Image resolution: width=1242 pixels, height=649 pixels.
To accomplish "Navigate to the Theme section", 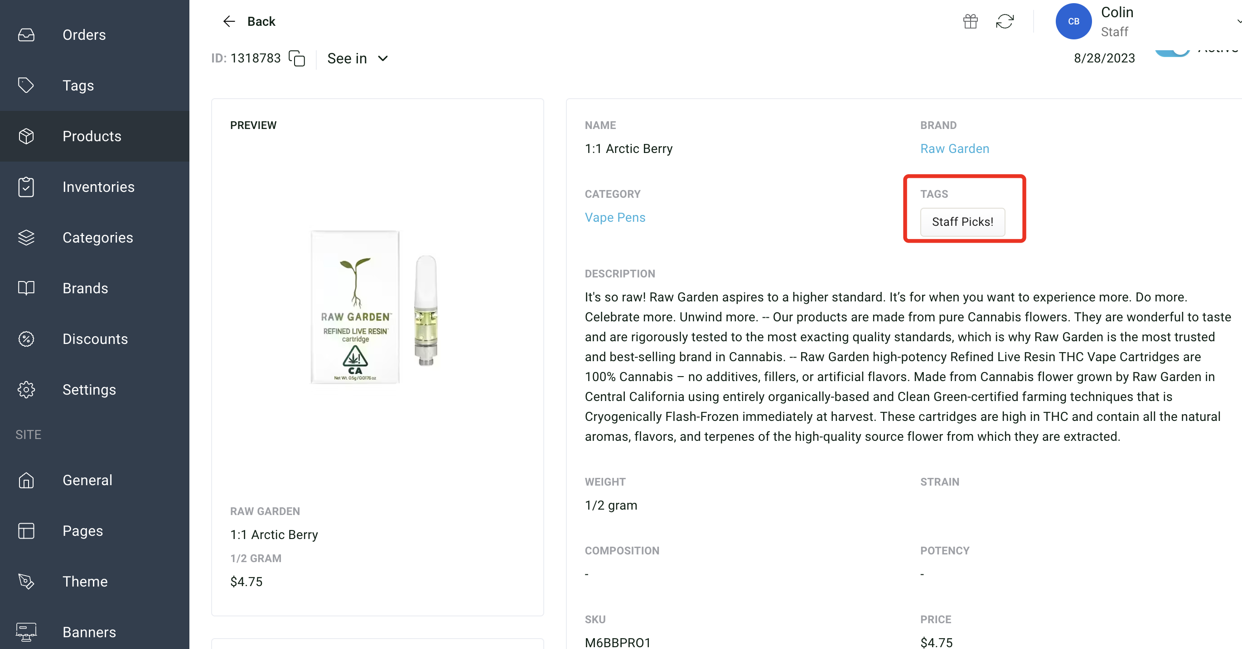I will [85, 582].
